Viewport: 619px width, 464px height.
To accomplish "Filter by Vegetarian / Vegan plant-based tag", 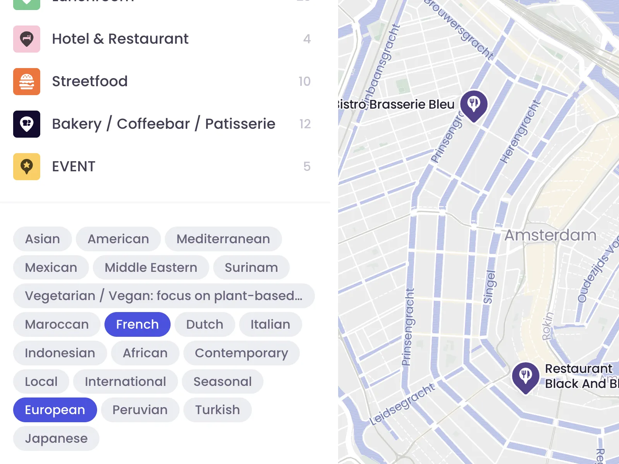I will tap(164, 296).
